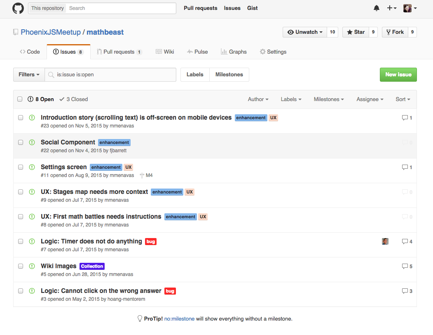Click the Star button
Viewport: 433px width, 335px height.
[356, 32]
